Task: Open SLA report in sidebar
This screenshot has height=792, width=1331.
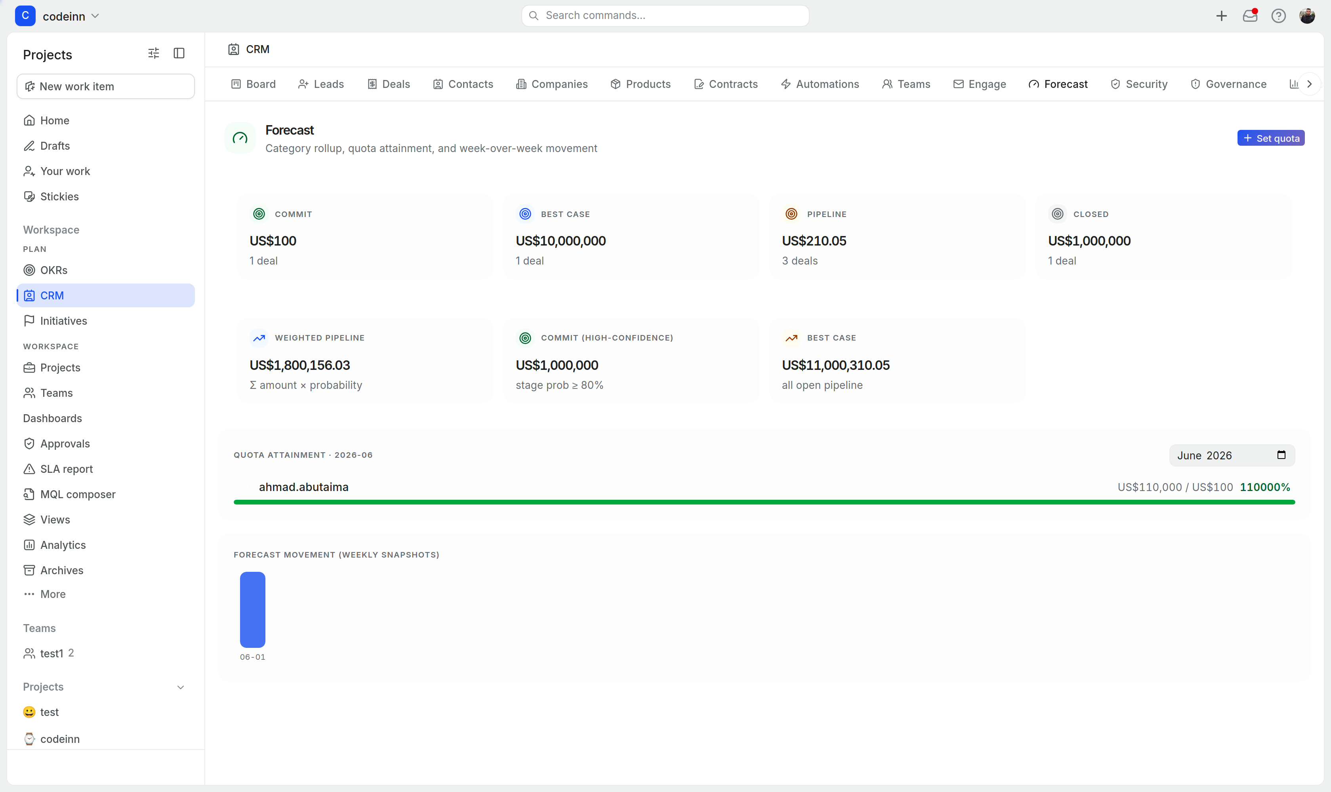Action: tap(106, 469)
